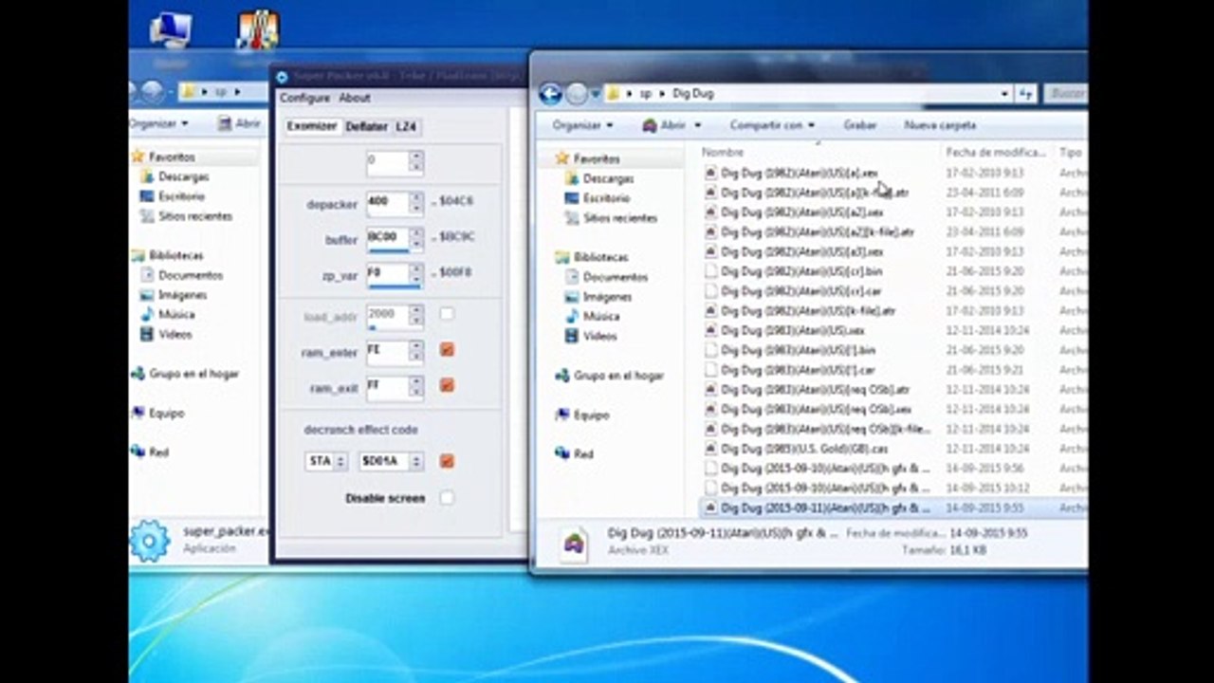Open the About menu in Super Packer

tap(355, 98)
